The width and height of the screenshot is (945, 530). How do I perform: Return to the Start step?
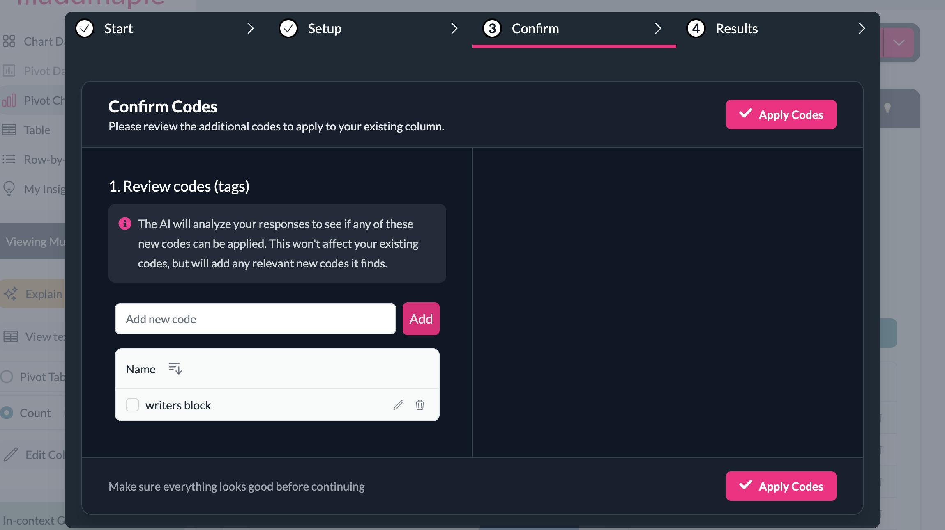tap(118, 29)
